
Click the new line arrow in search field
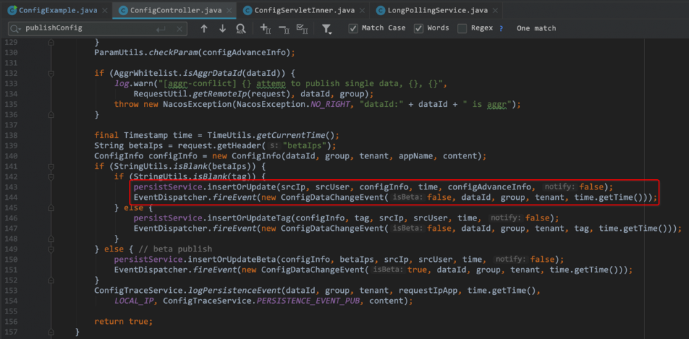point(161,29)
